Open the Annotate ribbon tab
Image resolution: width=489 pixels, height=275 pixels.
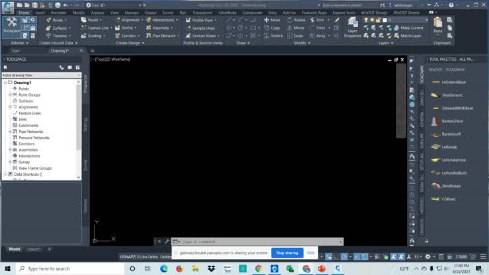click(59, 13)
